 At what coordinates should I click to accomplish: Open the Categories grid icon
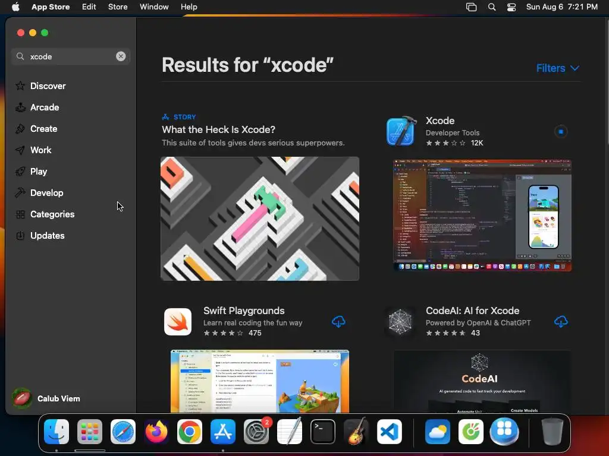[x=20, y=214]
